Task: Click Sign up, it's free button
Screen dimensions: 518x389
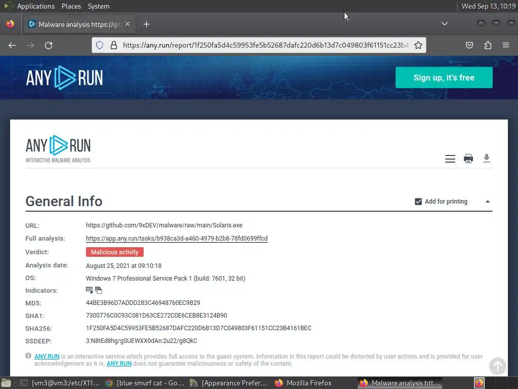Action: pyautogui.click(x=444, y=77)
